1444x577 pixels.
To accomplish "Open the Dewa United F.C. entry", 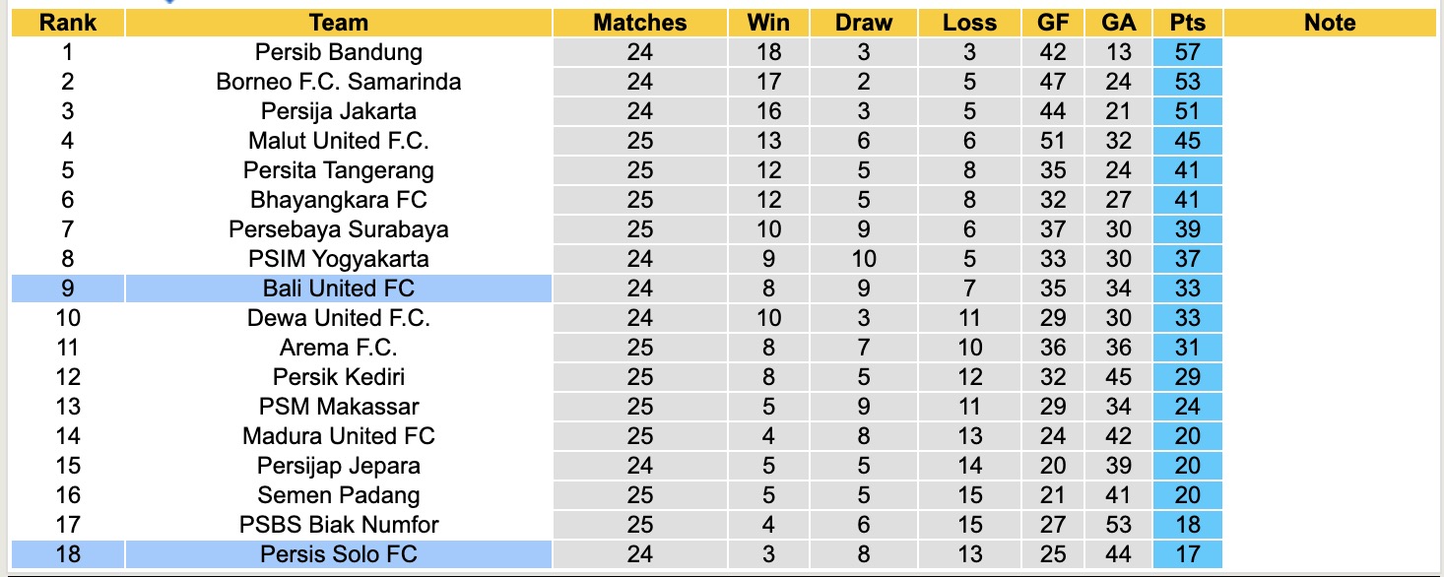I will (x=338, y=318).
